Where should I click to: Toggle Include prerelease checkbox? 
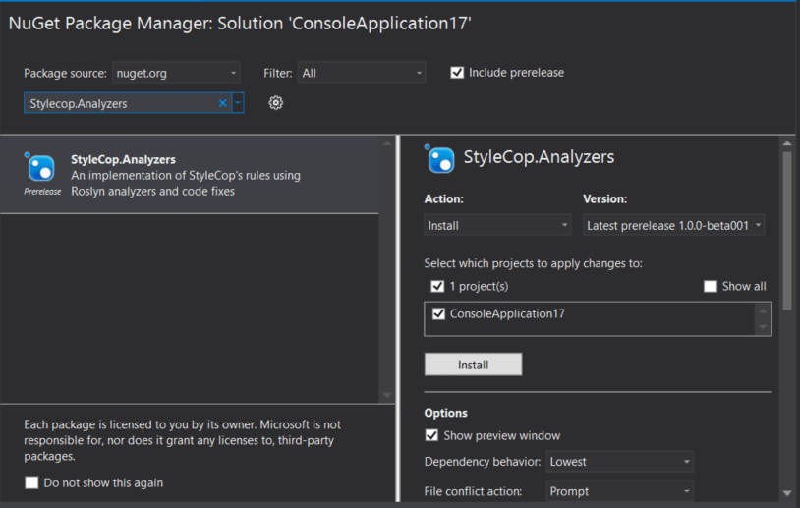[x=457, y=73]
